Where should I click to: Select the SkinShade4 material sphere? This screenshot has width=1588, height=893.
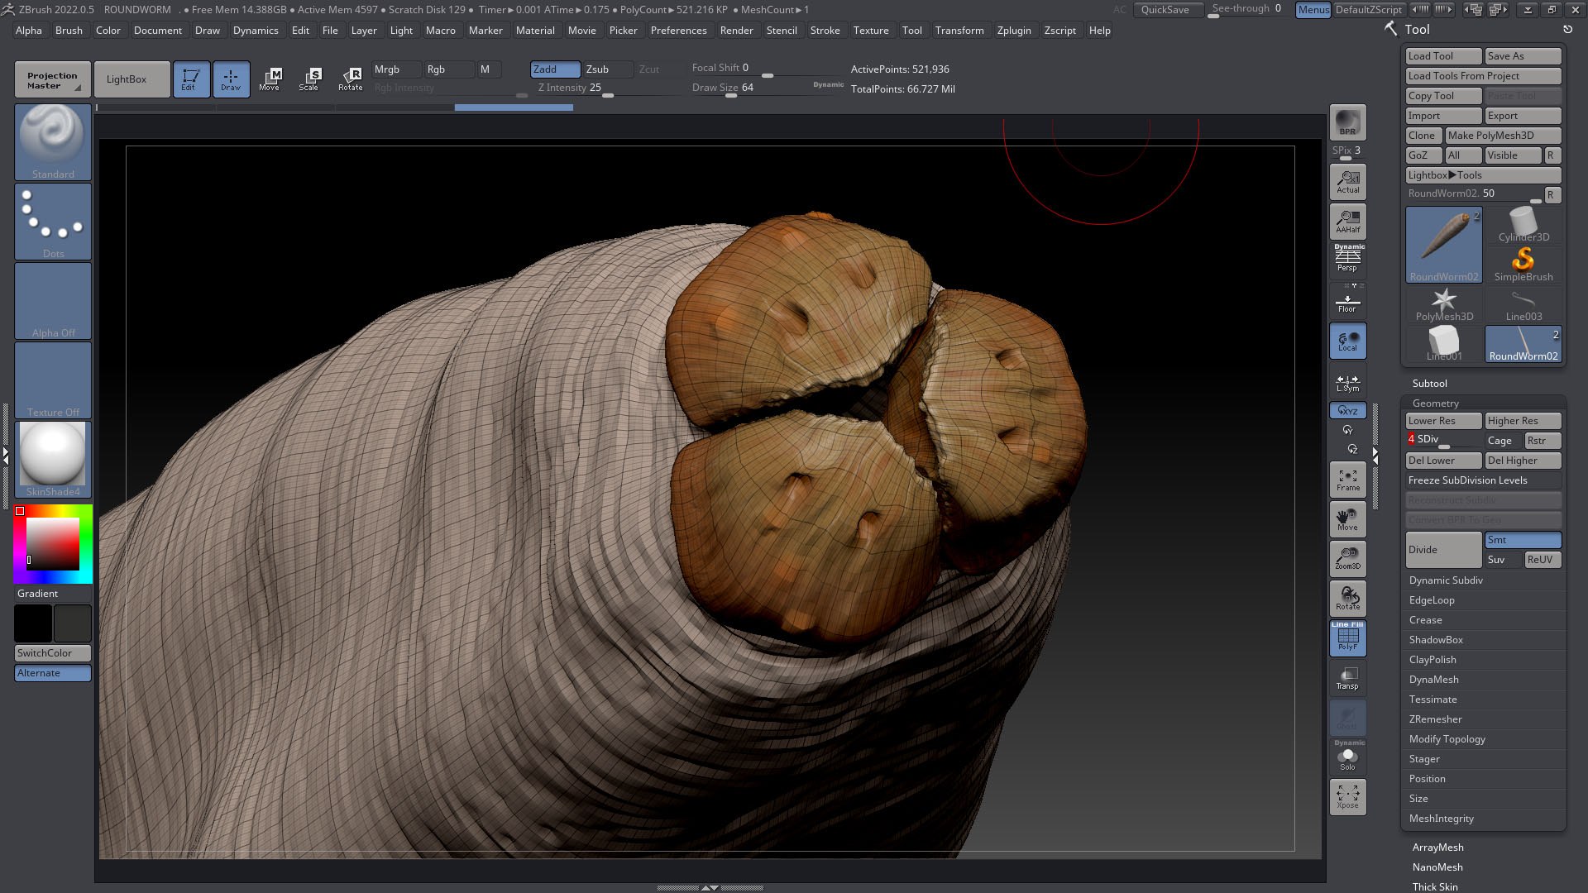[53, 459]
